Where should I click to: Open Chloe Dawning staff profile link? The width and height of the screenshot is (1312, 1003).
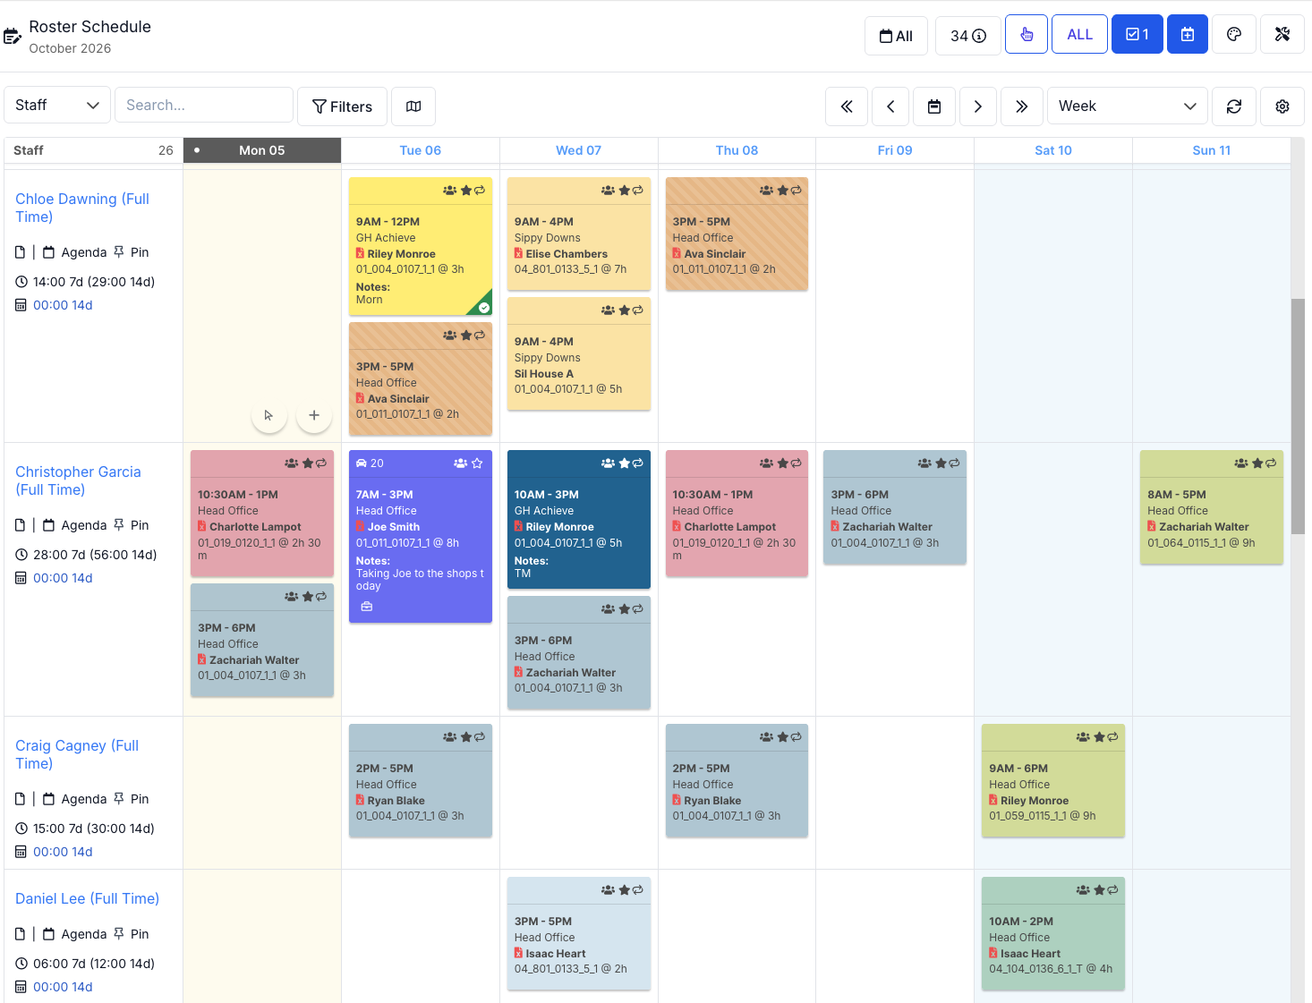(82, 208)
